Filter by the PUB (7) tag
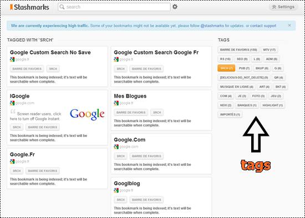This screenshot has height=218, width=305. pyautogui.click(x=244, y=68)
